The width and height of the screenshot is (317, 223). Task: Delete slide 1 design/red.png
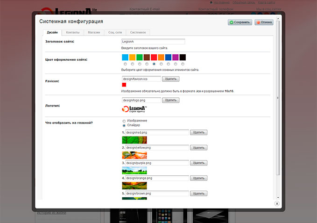(x=198, y=133)
